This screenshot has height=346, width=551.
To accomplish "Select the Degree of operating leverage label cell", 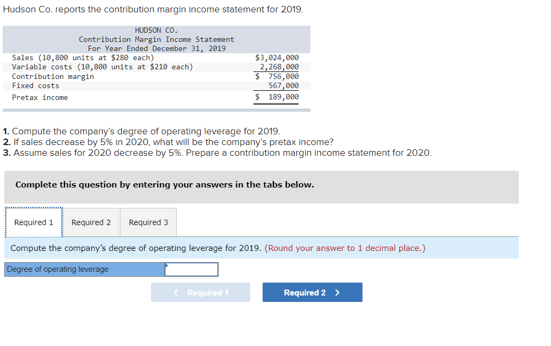I will (x=85, y=269).
